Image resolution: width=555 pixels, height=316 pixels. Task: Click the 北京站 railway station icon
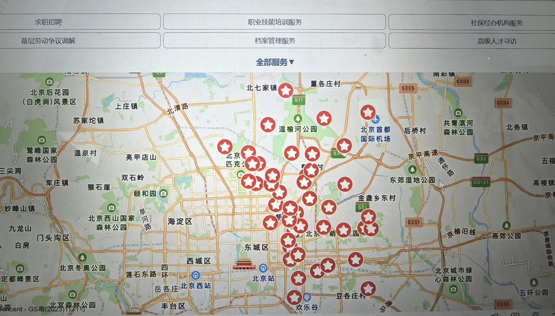coord(263,268)
